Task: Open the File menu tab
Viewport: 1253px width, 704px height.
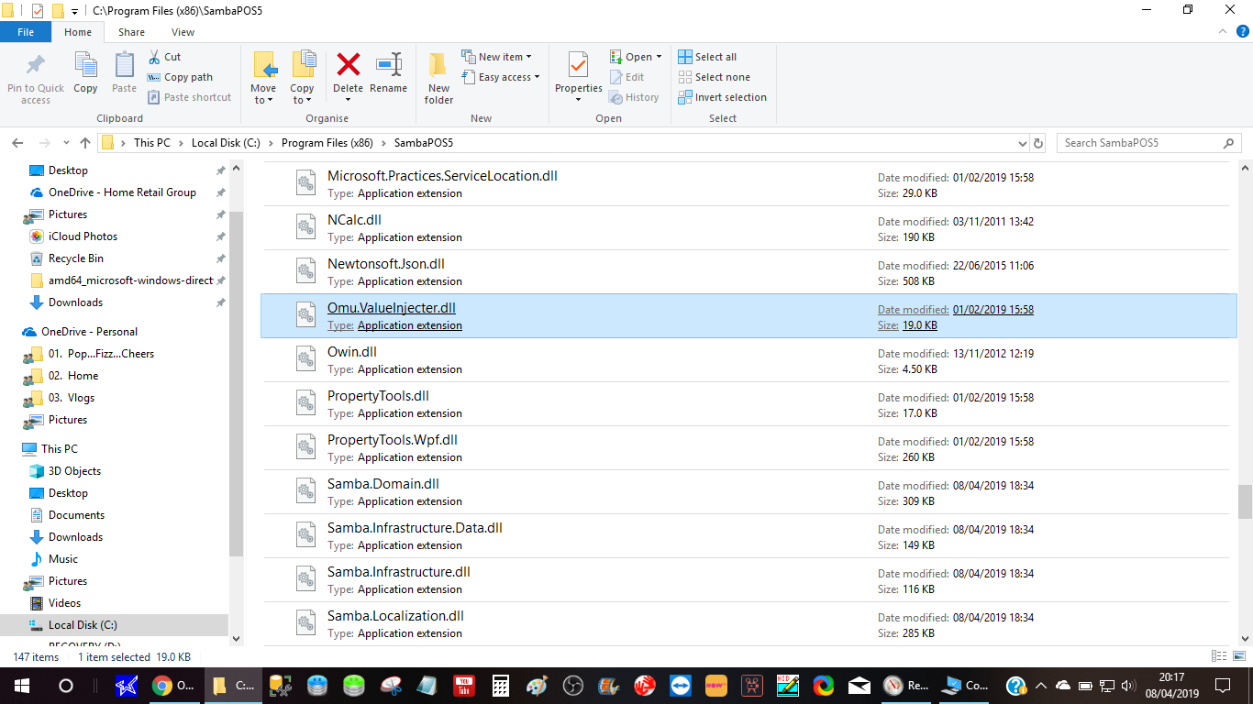Action: click(x=26, y=32)
